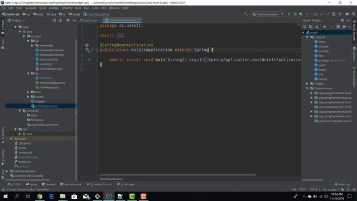Expand the viewmodel package
This screenshot has width=357, height=201.
(x=32, y=46)
